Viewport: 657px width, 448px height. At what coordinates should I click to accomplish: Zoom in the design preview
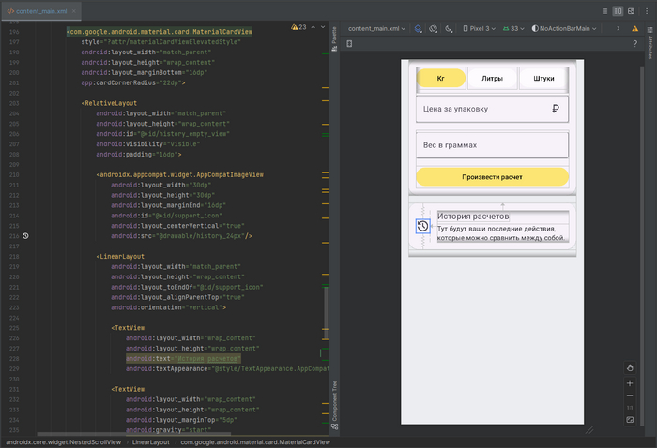point(630,382)
